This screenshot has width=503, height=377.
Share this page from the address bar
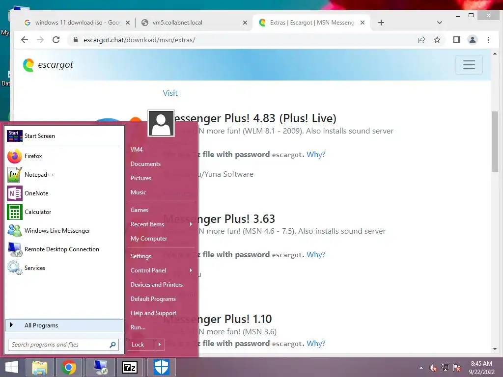(421, 40)
